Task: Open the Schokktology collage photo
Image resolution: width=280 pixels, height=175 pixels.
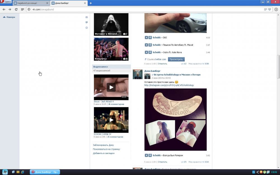Action: [x=176, y=120]
